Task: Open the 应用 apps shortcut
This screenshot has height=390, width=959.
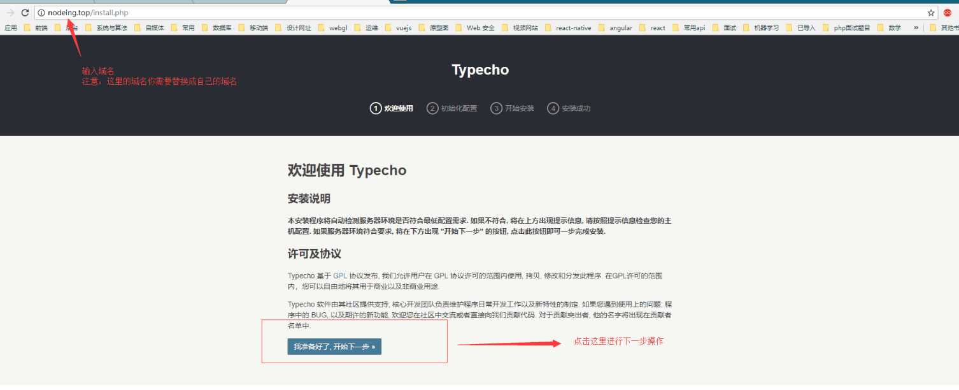Action: 11,28
